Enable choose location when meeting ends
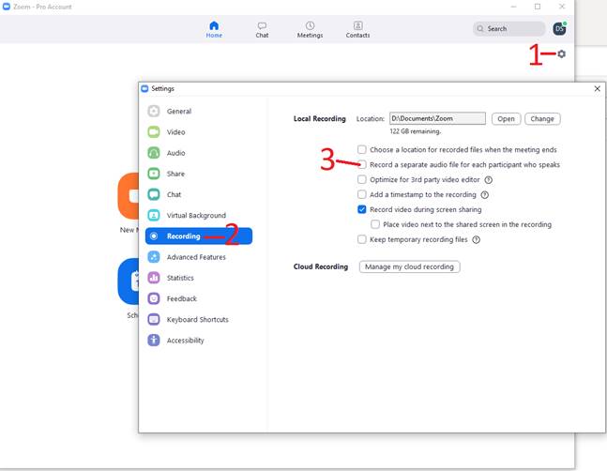 (x=361, y=149)
